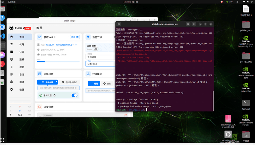
Task: Click the clock 1月22日 20:59 in top bar
Action: (131, 2)
